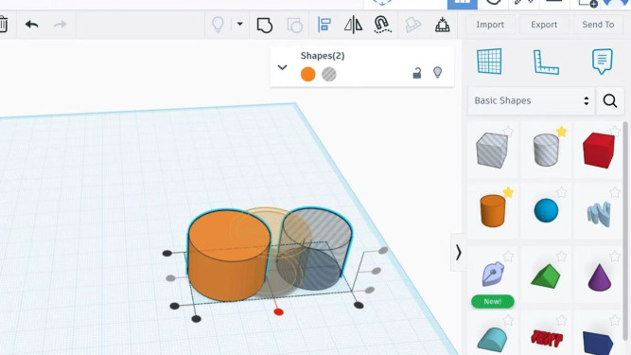The image size is (631, 355).
Task: Open the Basic Shapes category dropdown
Action: [532, 100]
